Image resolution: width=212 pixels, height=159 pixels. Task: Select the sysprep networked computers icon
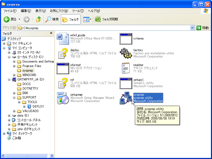pyautogui.click(x=126, y=98)
